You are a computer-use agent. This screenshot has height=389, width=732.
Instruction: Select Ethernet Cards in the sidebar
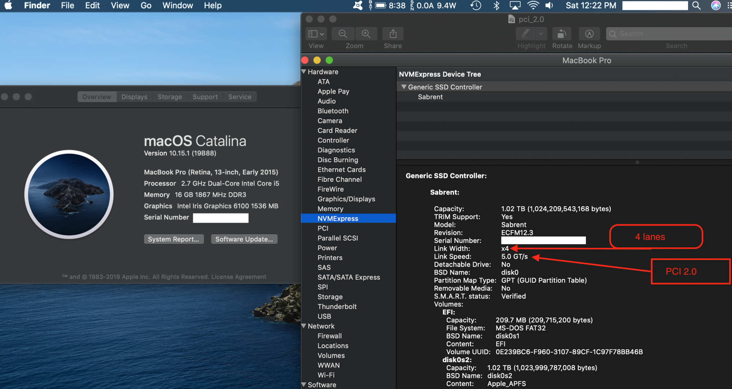[341, 170]
